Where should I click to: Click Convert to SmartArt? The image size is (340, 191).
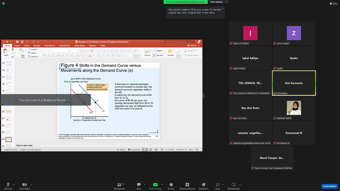[x=137, y=53]
